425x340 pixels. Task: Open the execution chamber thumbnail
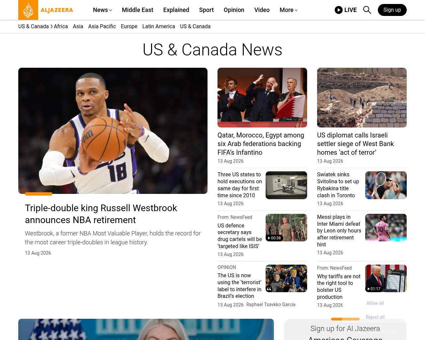coord(286,185)
